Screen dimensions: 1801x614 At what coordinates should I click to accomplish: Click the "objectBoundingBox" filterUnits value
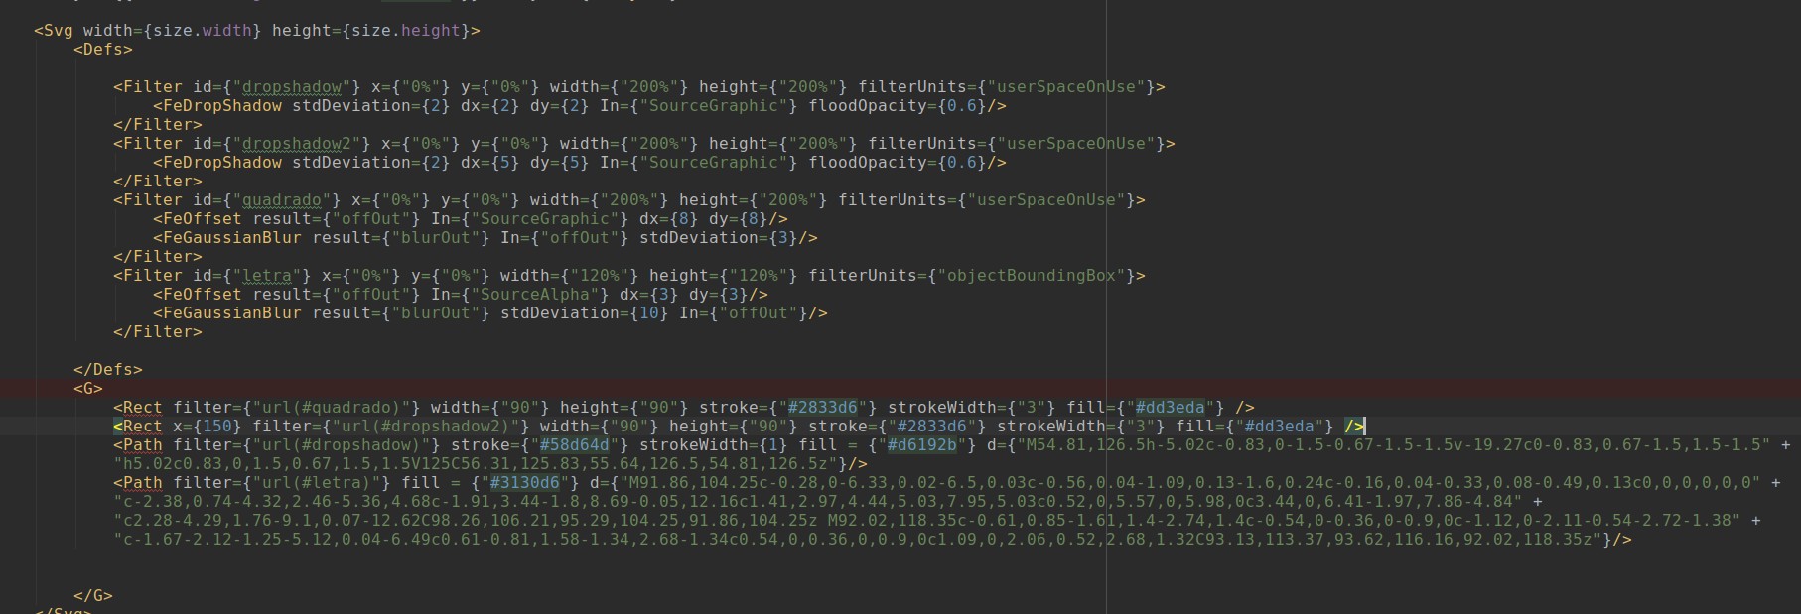[1031, 276]
